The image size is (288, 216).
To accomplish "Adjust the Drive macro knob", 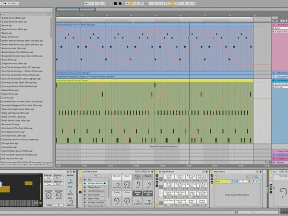I will [x=127, y=200].
